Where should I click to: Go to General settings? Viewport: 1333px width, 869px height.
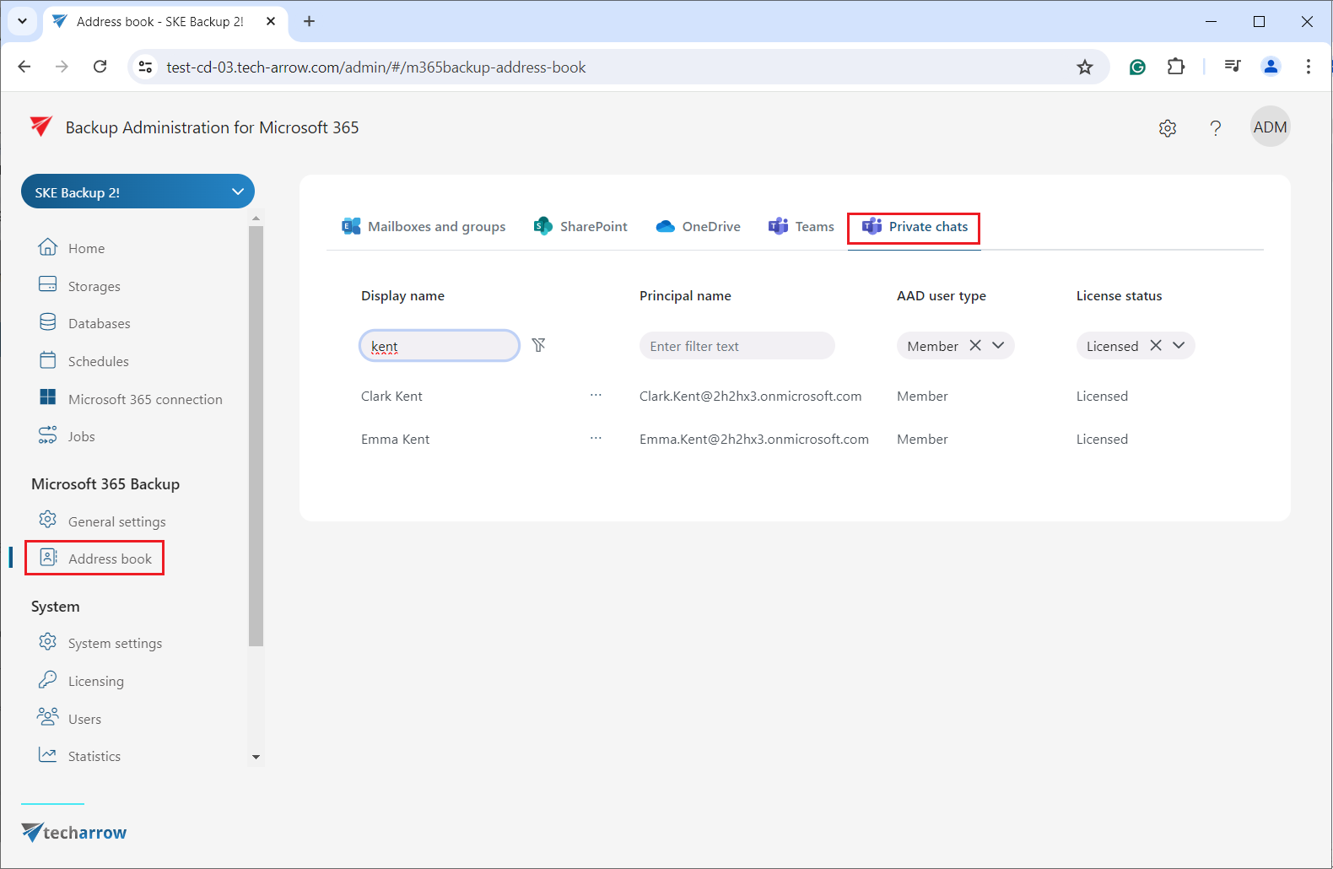[116, 521]
